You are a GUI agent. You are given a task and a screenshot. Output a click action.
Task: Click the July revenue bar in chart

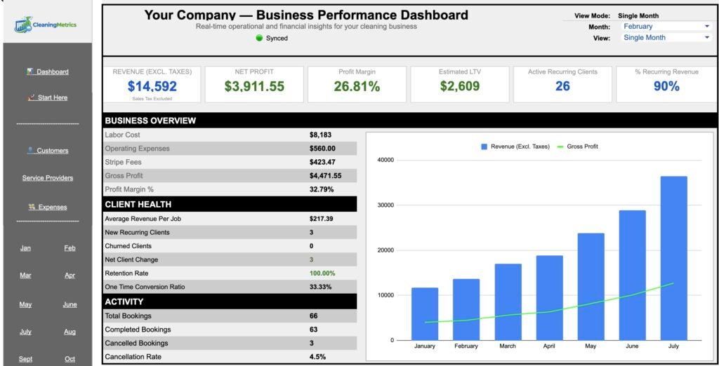click(x=673, y=258)
